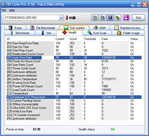
Task: Click the copy info to clipboard icon
Action: click(x=94, y=18)
